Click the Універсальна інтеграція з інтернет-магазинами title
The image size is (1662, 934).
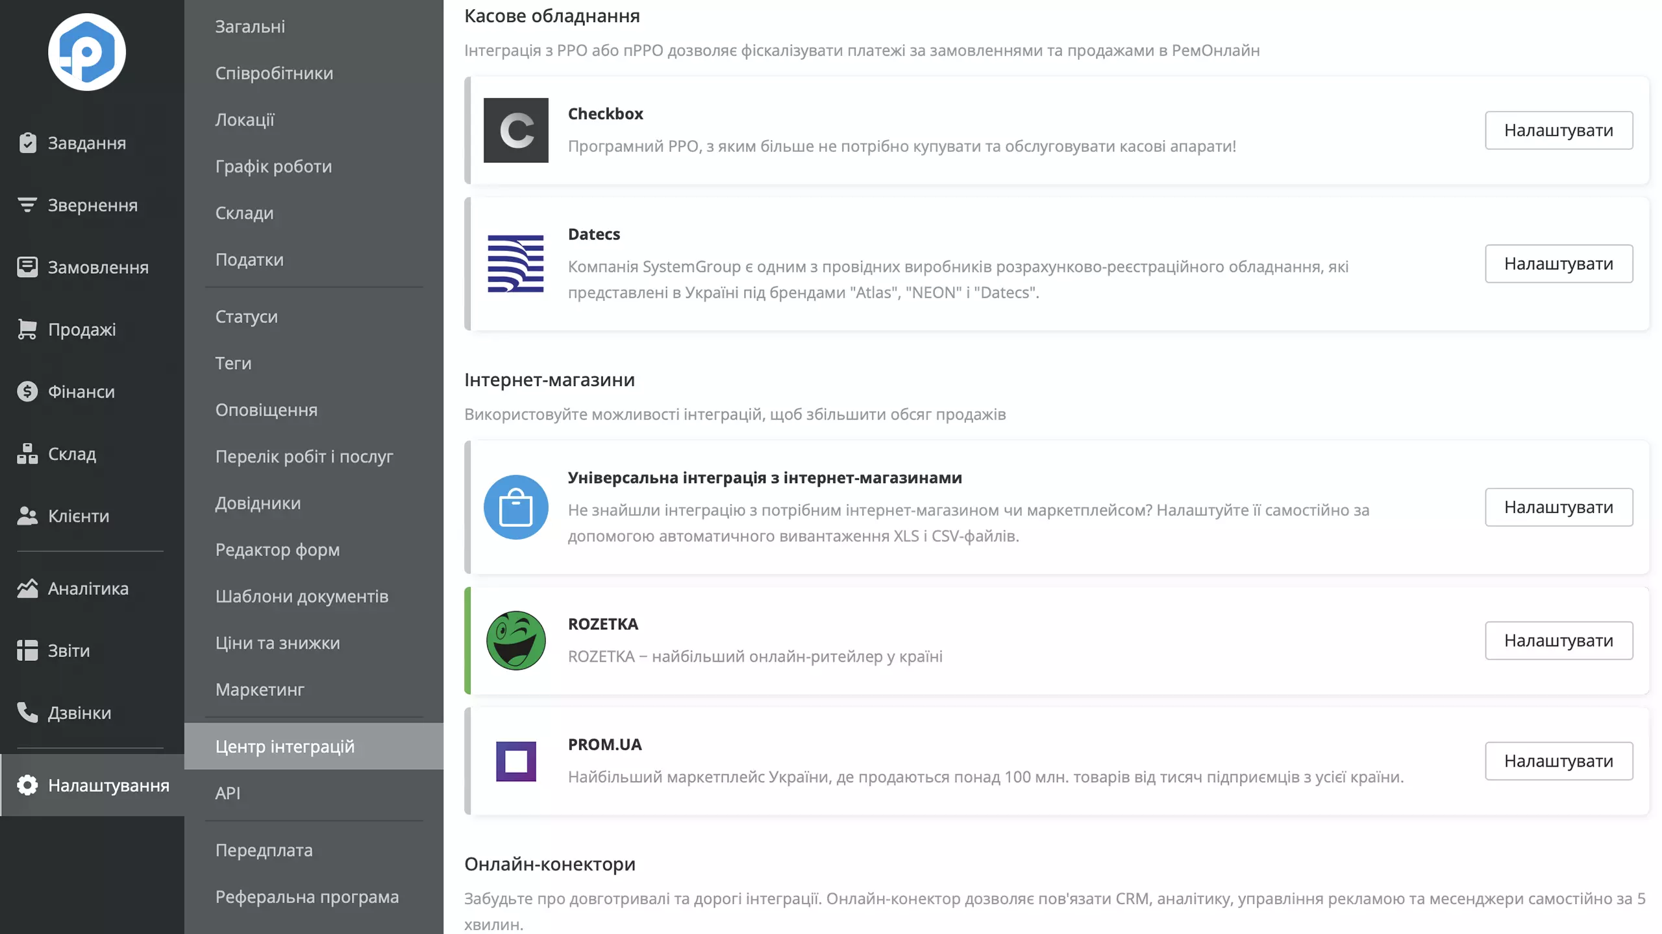[x=765, y=477]
